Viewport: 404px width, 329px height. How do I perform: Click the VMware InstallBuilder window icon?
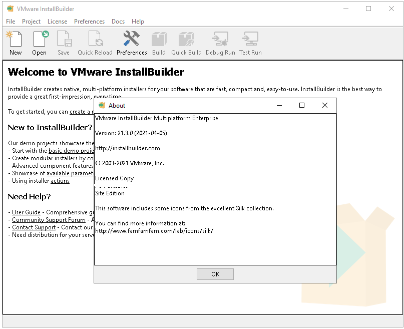pyautogui.click(x=10, y=9)
